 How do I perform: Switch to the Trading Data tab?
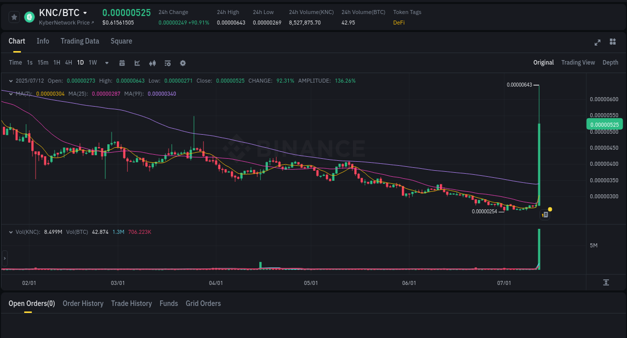point(80,41)
